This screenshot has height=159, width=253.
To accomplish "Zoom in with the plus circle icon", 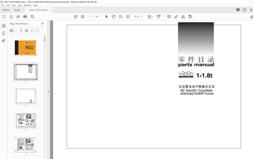I will pyautogui.click(x=128, y=17).
